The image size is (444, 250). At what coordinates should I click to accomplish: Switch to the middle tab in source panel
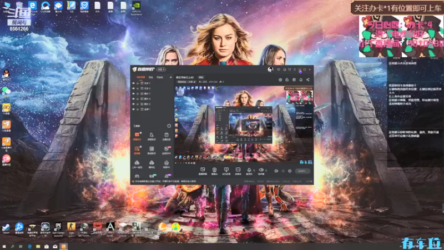tap(151, 77)
